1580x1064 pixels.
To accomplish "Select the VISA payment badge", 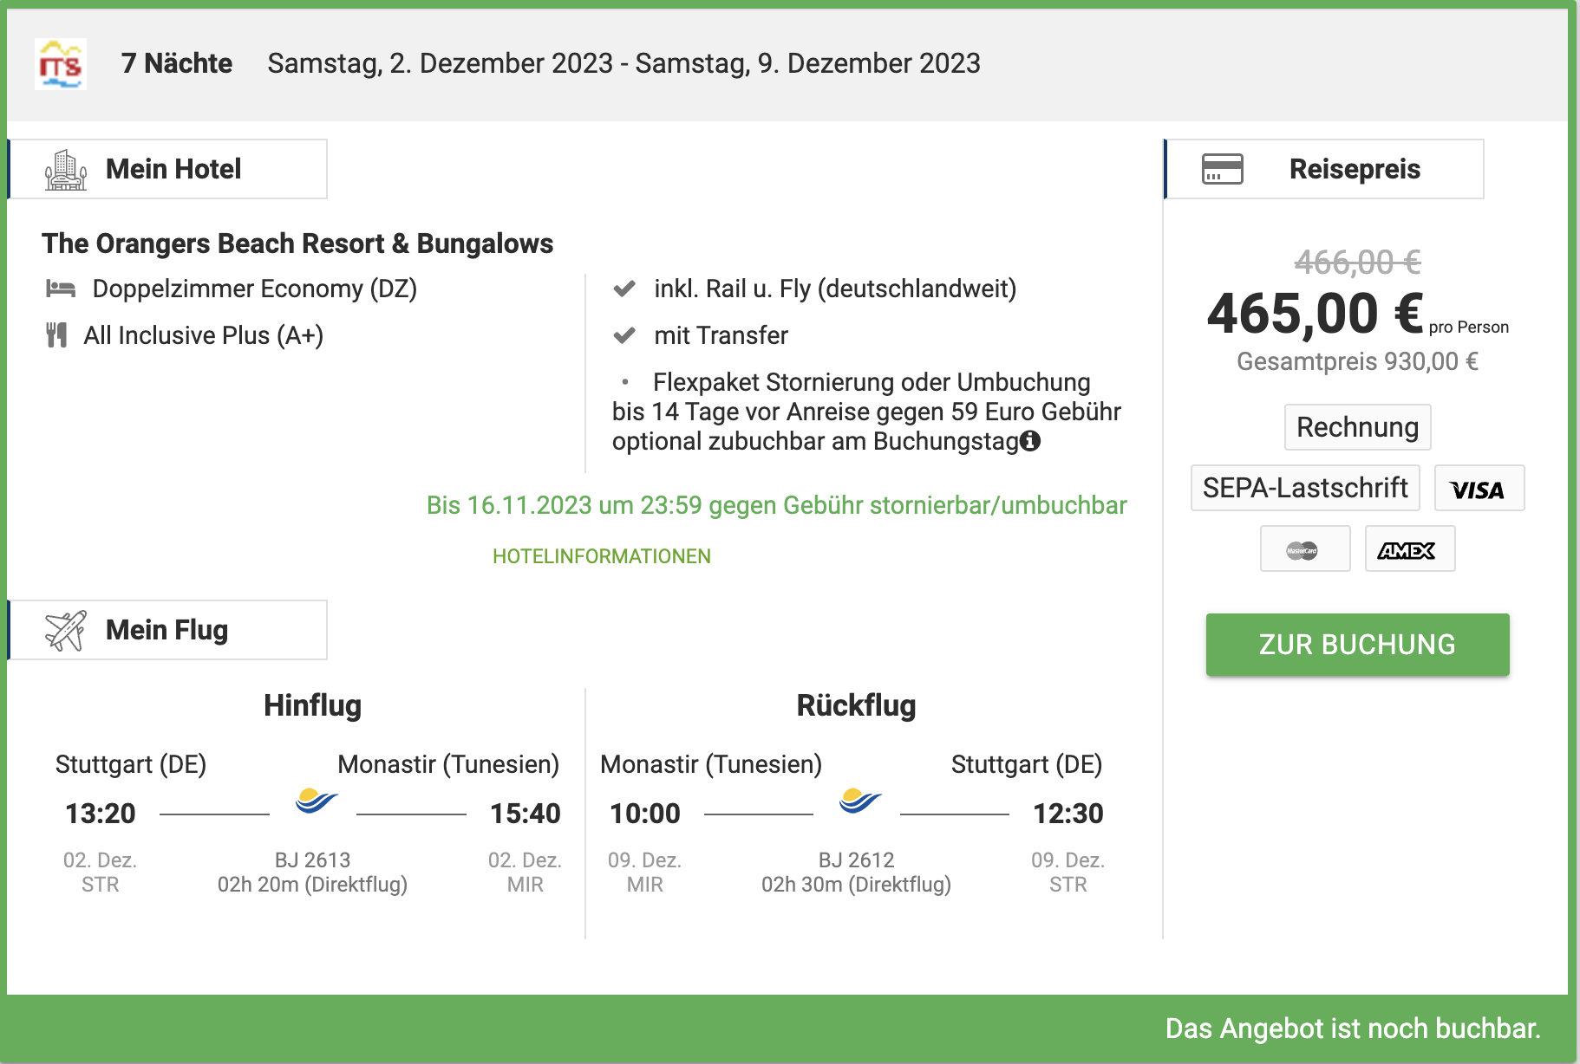I will [x=1479, y=490].
